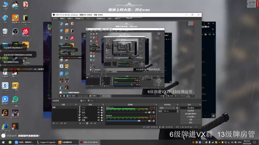
Task: Toggle visibility of the third text source
Action: [99, 112]
